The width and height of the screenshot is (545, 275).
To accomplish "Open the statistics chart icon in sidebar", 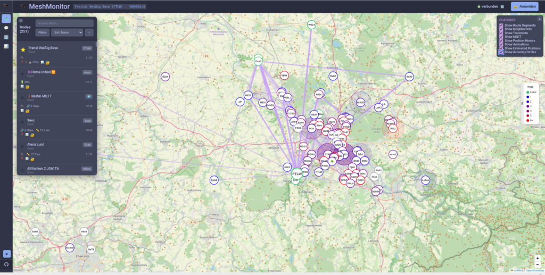I will (6, 46).
